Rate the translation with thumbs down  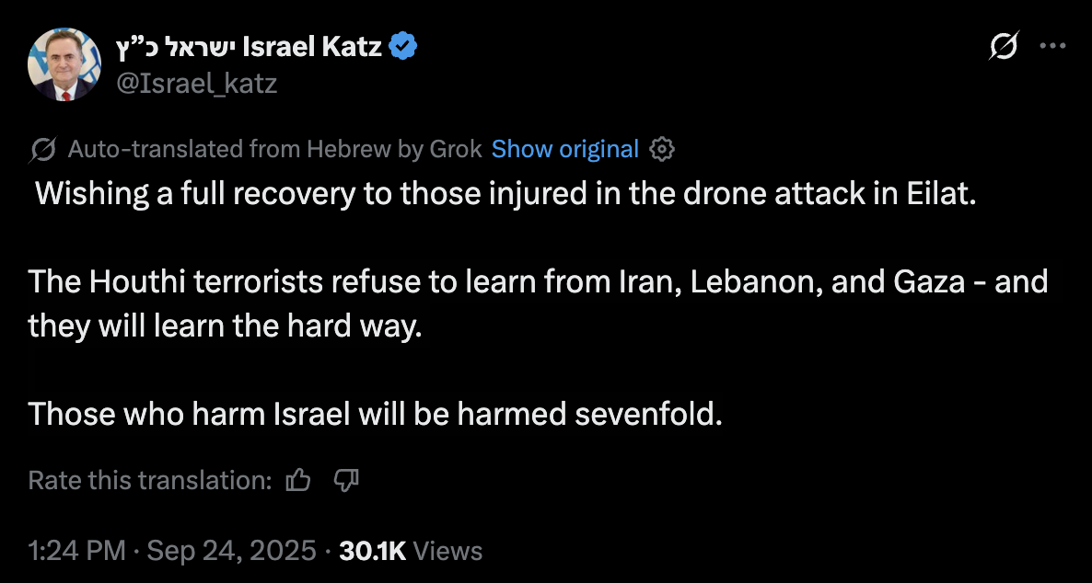(345, 480)
